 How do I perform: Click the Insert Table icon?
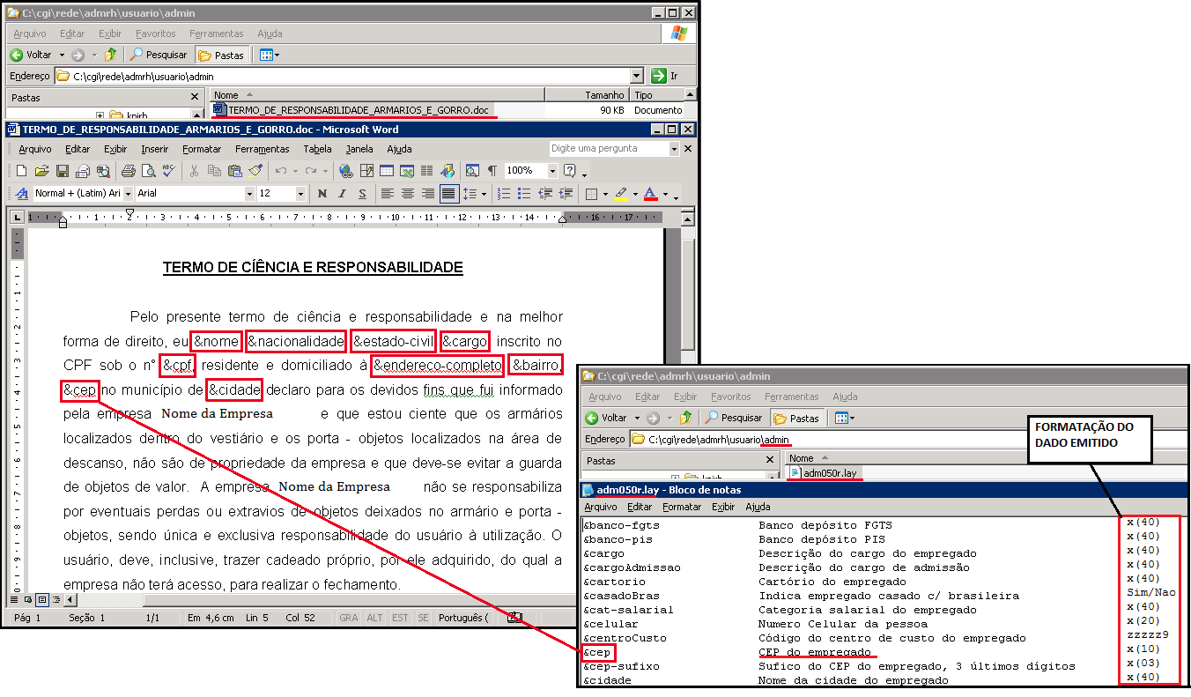[x=387, y=171]
